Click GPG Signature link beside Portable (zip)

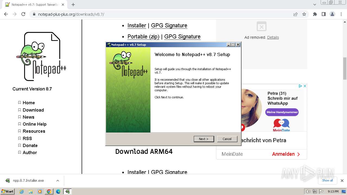pos(182,37)
